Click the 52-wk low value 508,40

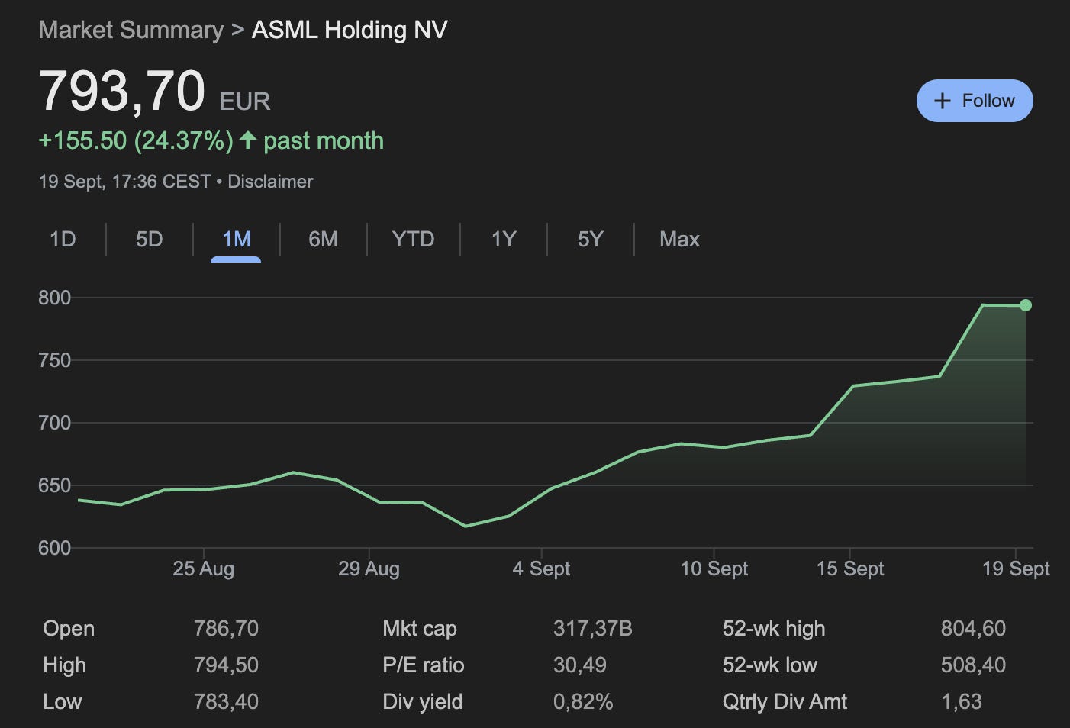point(973,665)
